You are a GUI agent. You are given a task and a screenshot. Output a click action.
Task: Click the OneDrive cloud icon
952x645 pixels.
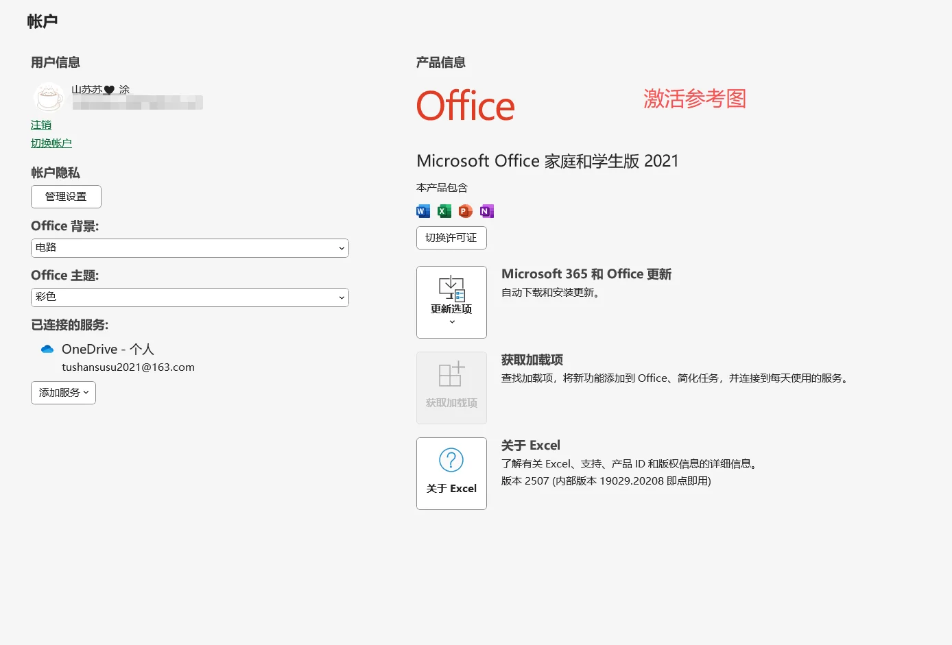click(47, 349)
